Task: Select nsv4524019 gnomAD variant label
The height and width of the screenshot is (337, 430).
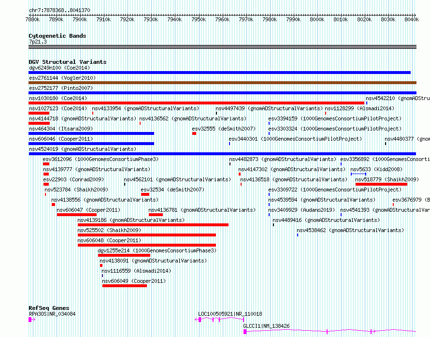Action: click(83, 149)
